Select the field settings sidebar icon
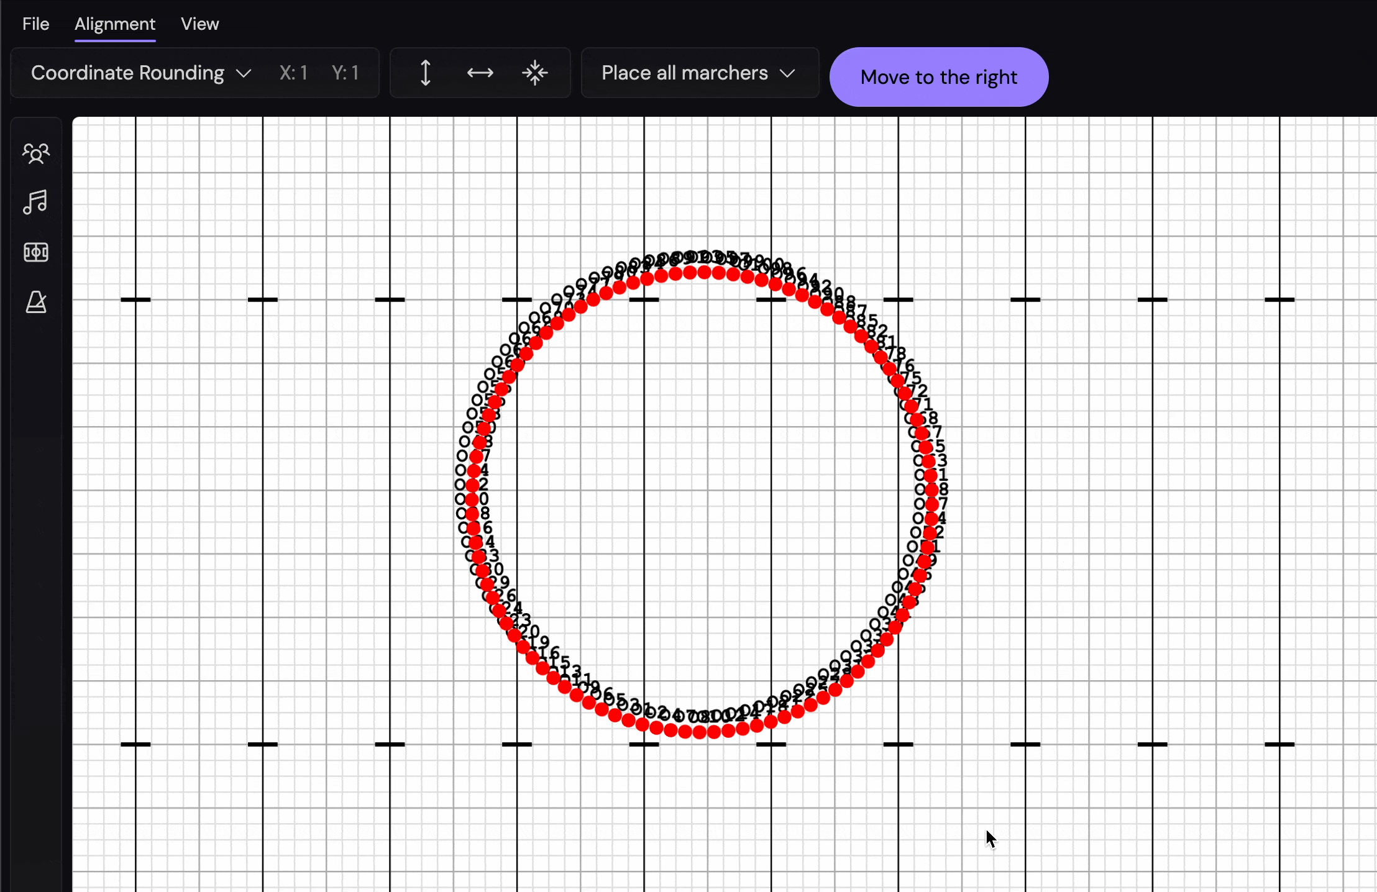This screenshot has height=892, width=1377. 35,252
